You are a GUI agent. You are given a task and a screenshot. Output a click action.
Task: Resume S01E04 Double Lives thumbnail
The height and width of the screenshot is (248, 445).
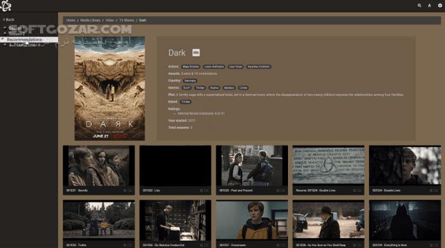click(x=329, y=166)
